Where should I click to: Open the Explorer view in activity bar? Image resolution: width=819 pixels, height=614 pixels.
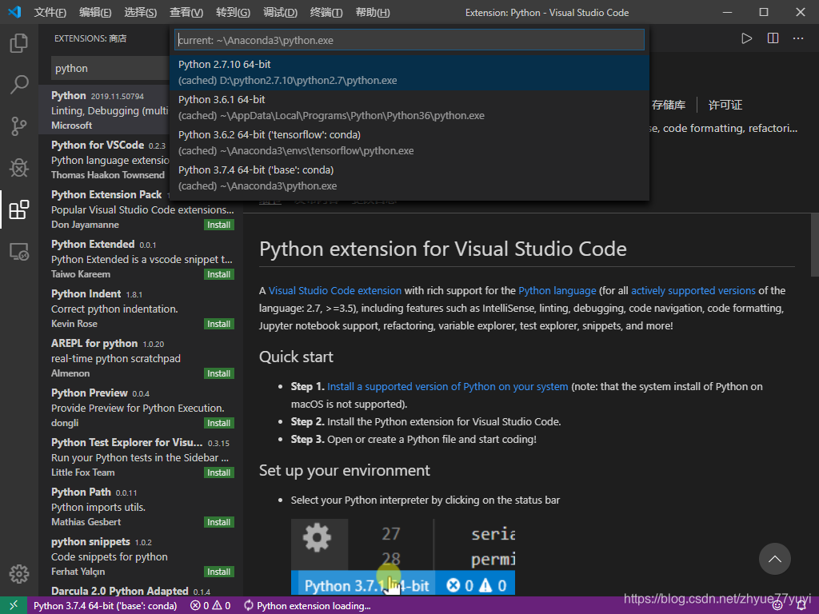(x=19, y=43)
